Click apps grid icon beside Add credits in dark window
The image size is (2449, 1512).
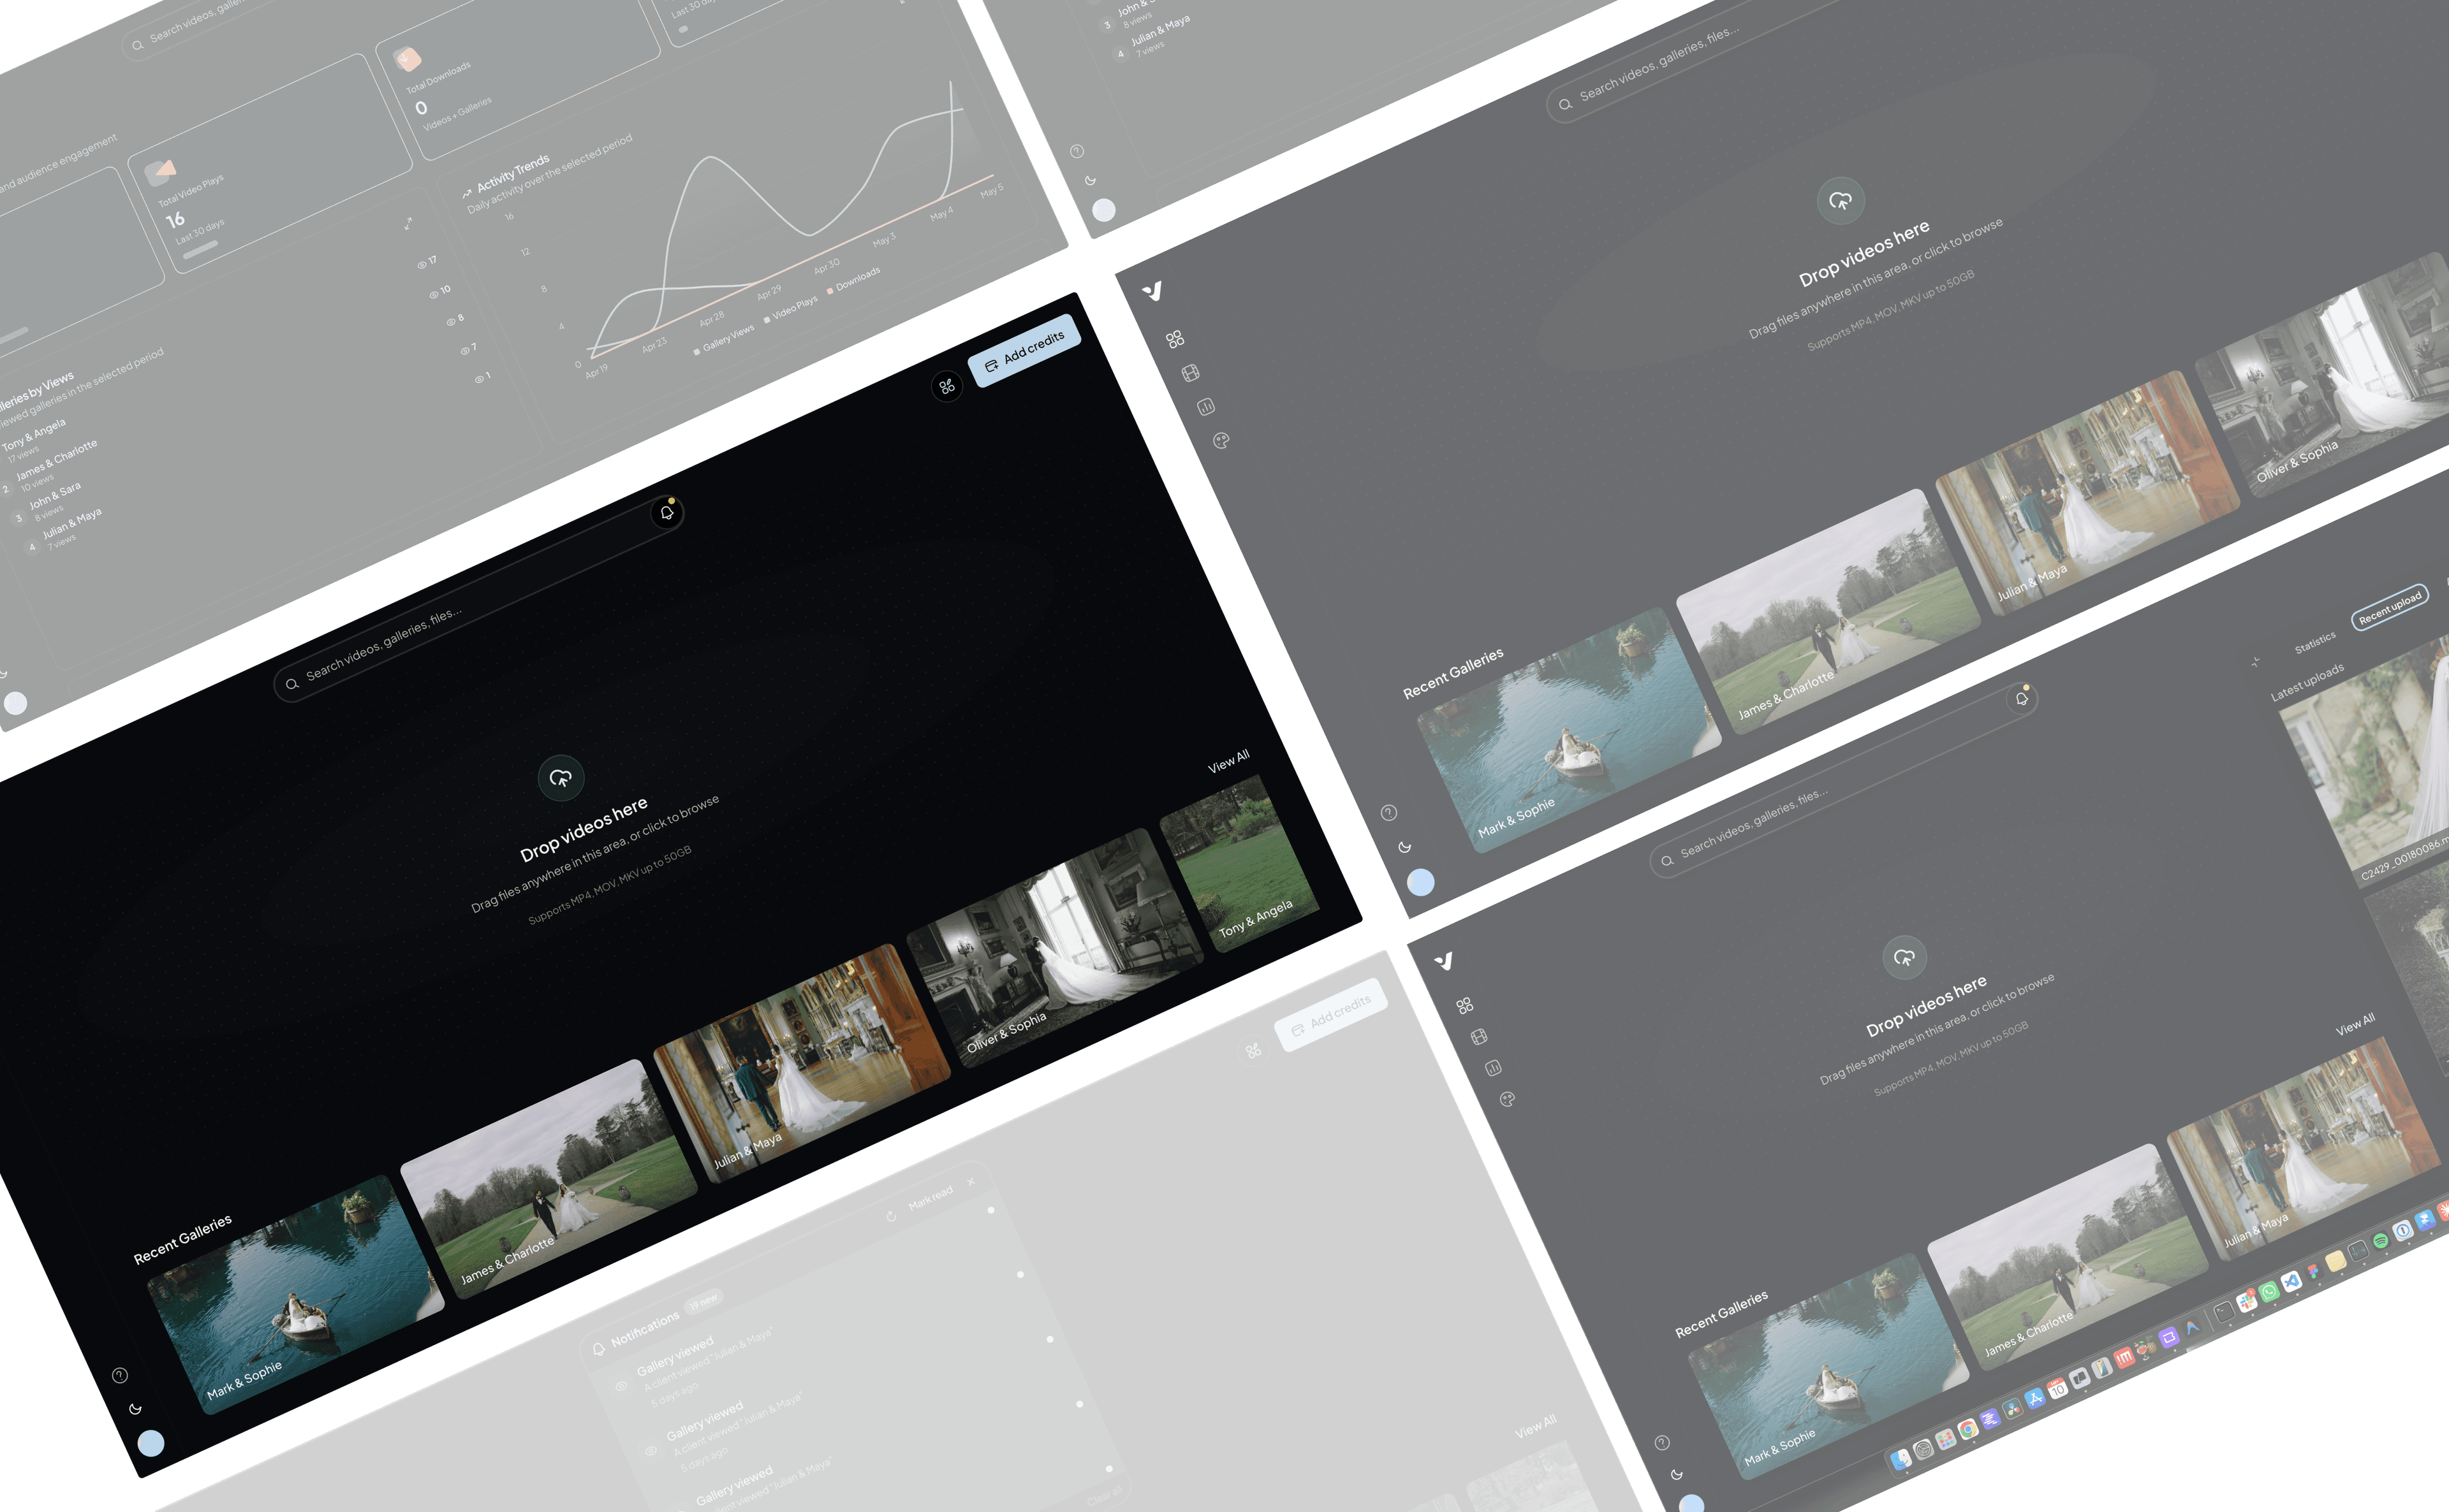pyautogui.click(x=946, y=386)
